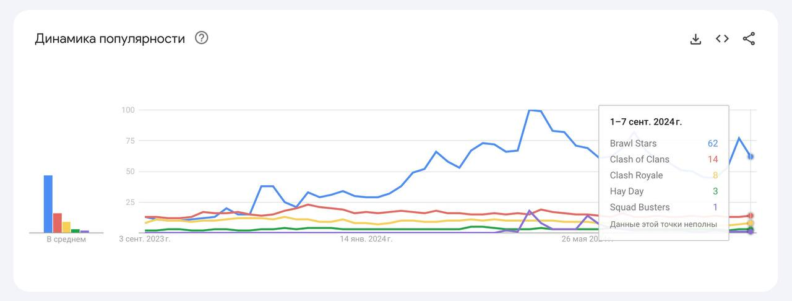Image resolution: width=792 pixels, height=301 pixels.
Task: Click the "Динамика популярности" heading
Action: tap(110, 38)
